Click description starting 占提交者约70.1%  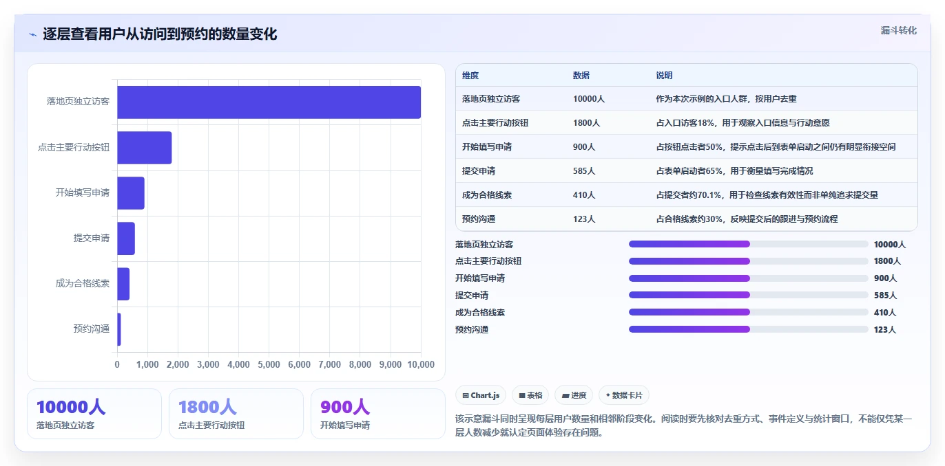click(767, 195)
